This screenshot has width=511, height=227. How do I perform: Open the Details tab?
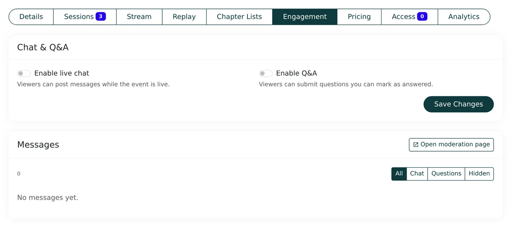(x=31, y=17)
